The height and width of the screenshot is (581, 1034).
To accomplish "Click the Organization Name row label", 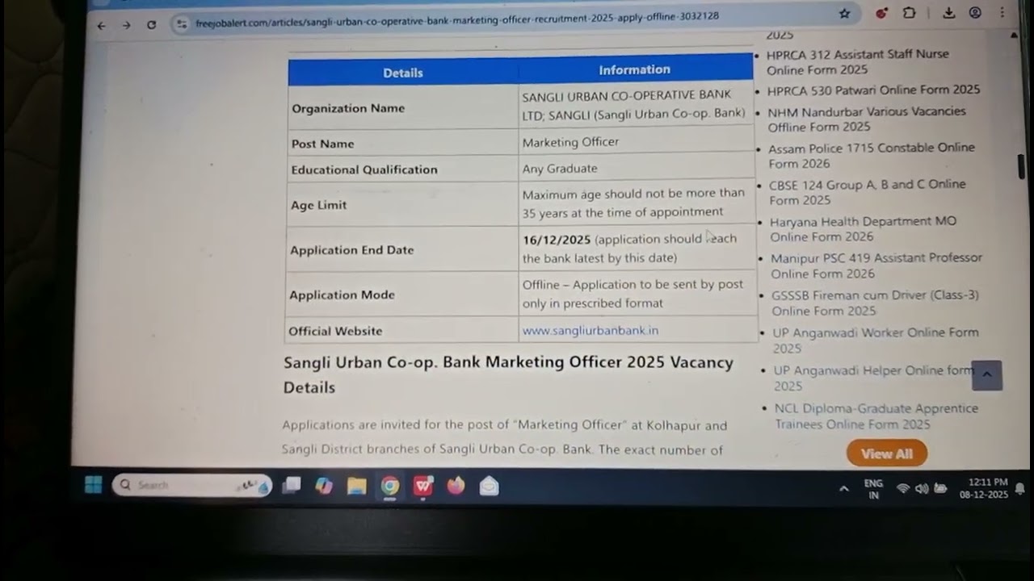I will [348, 108].
